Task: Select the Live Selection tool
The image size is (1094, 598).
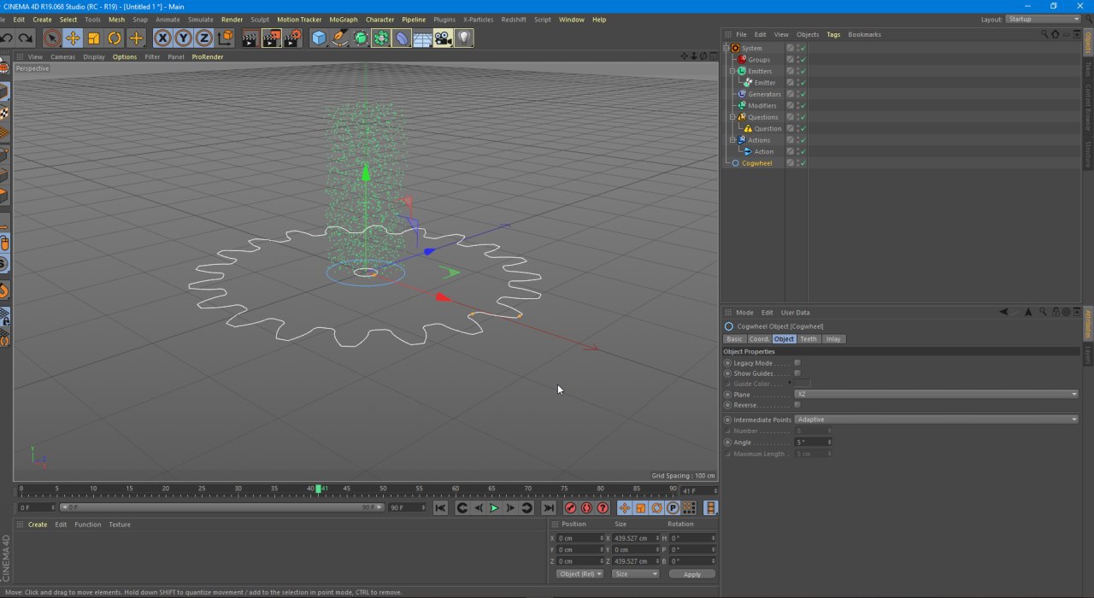Action: click(x=52, y=38)
